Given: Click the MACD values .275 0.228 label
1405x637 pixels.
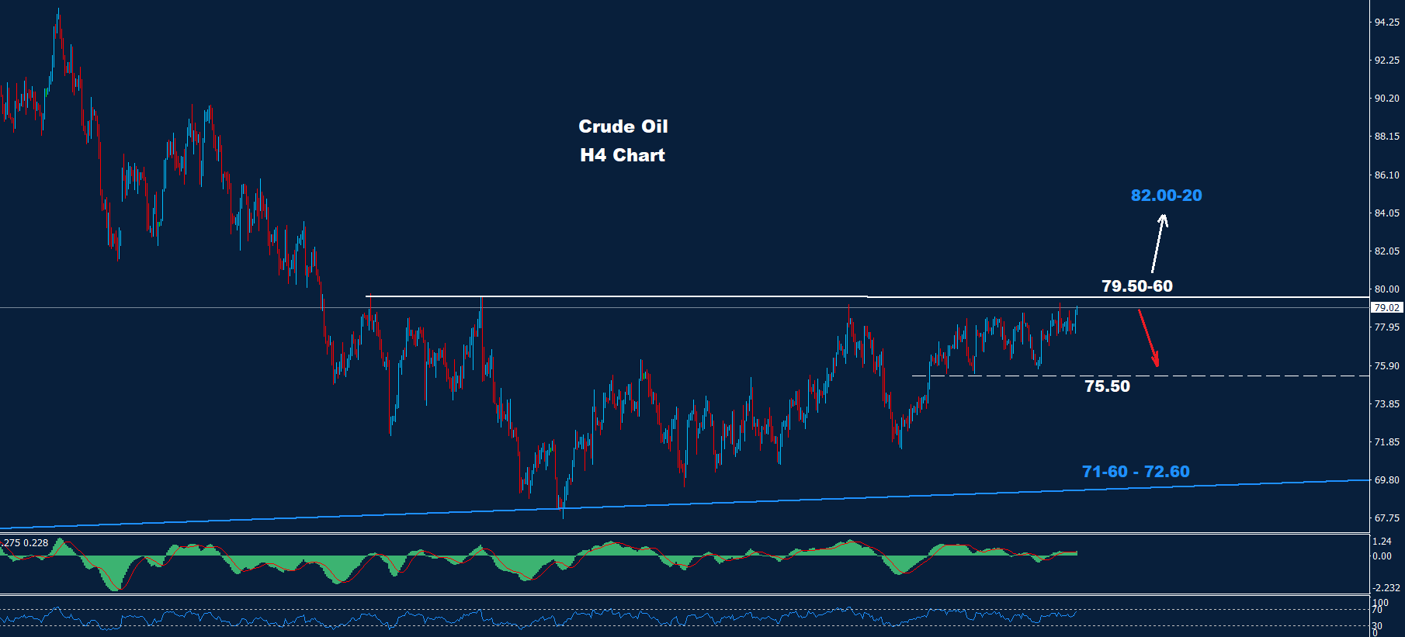Looking at the screenshot, I should pos(25,543).
